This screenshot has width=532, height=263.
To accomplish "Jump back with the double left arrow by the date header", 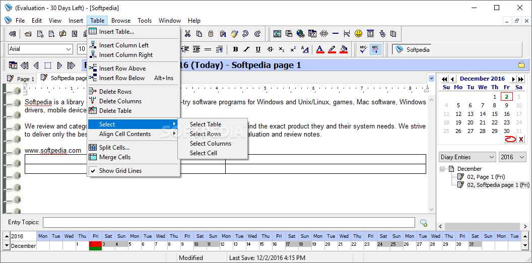I will click(24, 65).
